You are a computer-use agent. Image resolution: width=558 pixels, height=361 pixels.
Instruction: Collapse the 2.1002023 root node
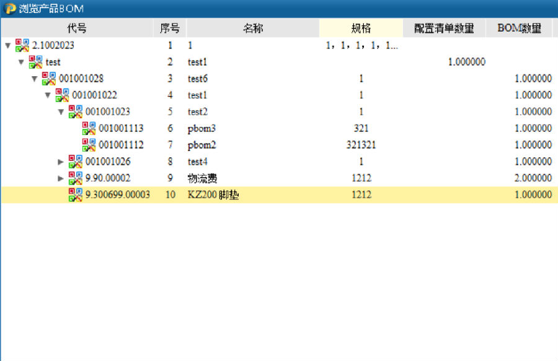tap(8, 45)
